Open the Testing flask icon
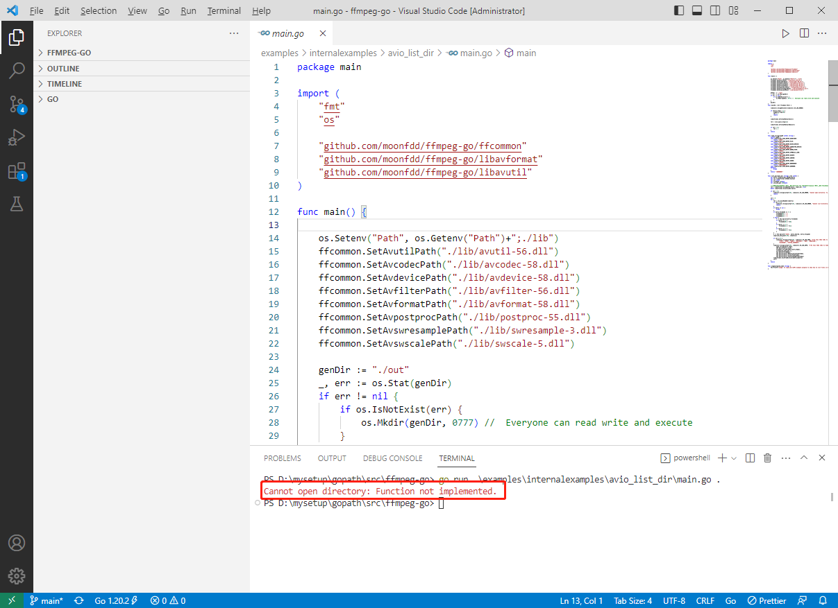The height and width of the screenshot is (608, 838). pyautogui.click(x=17, y=204)
